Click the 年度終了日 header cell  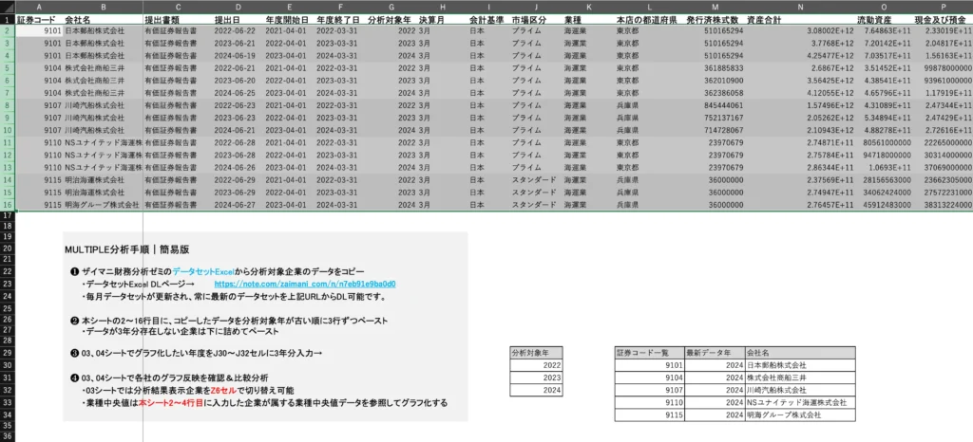coord(340,19)
